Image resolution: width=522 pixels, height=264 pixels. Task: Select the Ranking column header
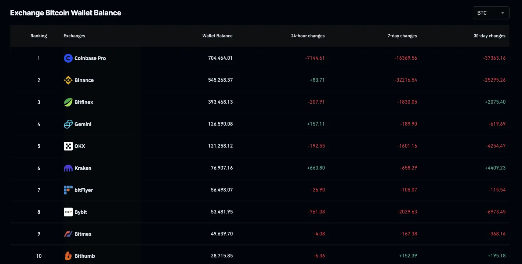click(x=39, y=36)
